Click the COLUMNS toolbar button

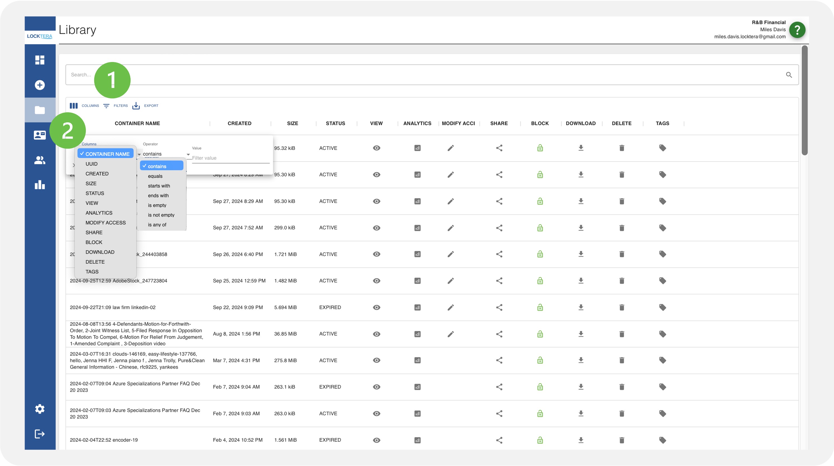coord(84,106)
